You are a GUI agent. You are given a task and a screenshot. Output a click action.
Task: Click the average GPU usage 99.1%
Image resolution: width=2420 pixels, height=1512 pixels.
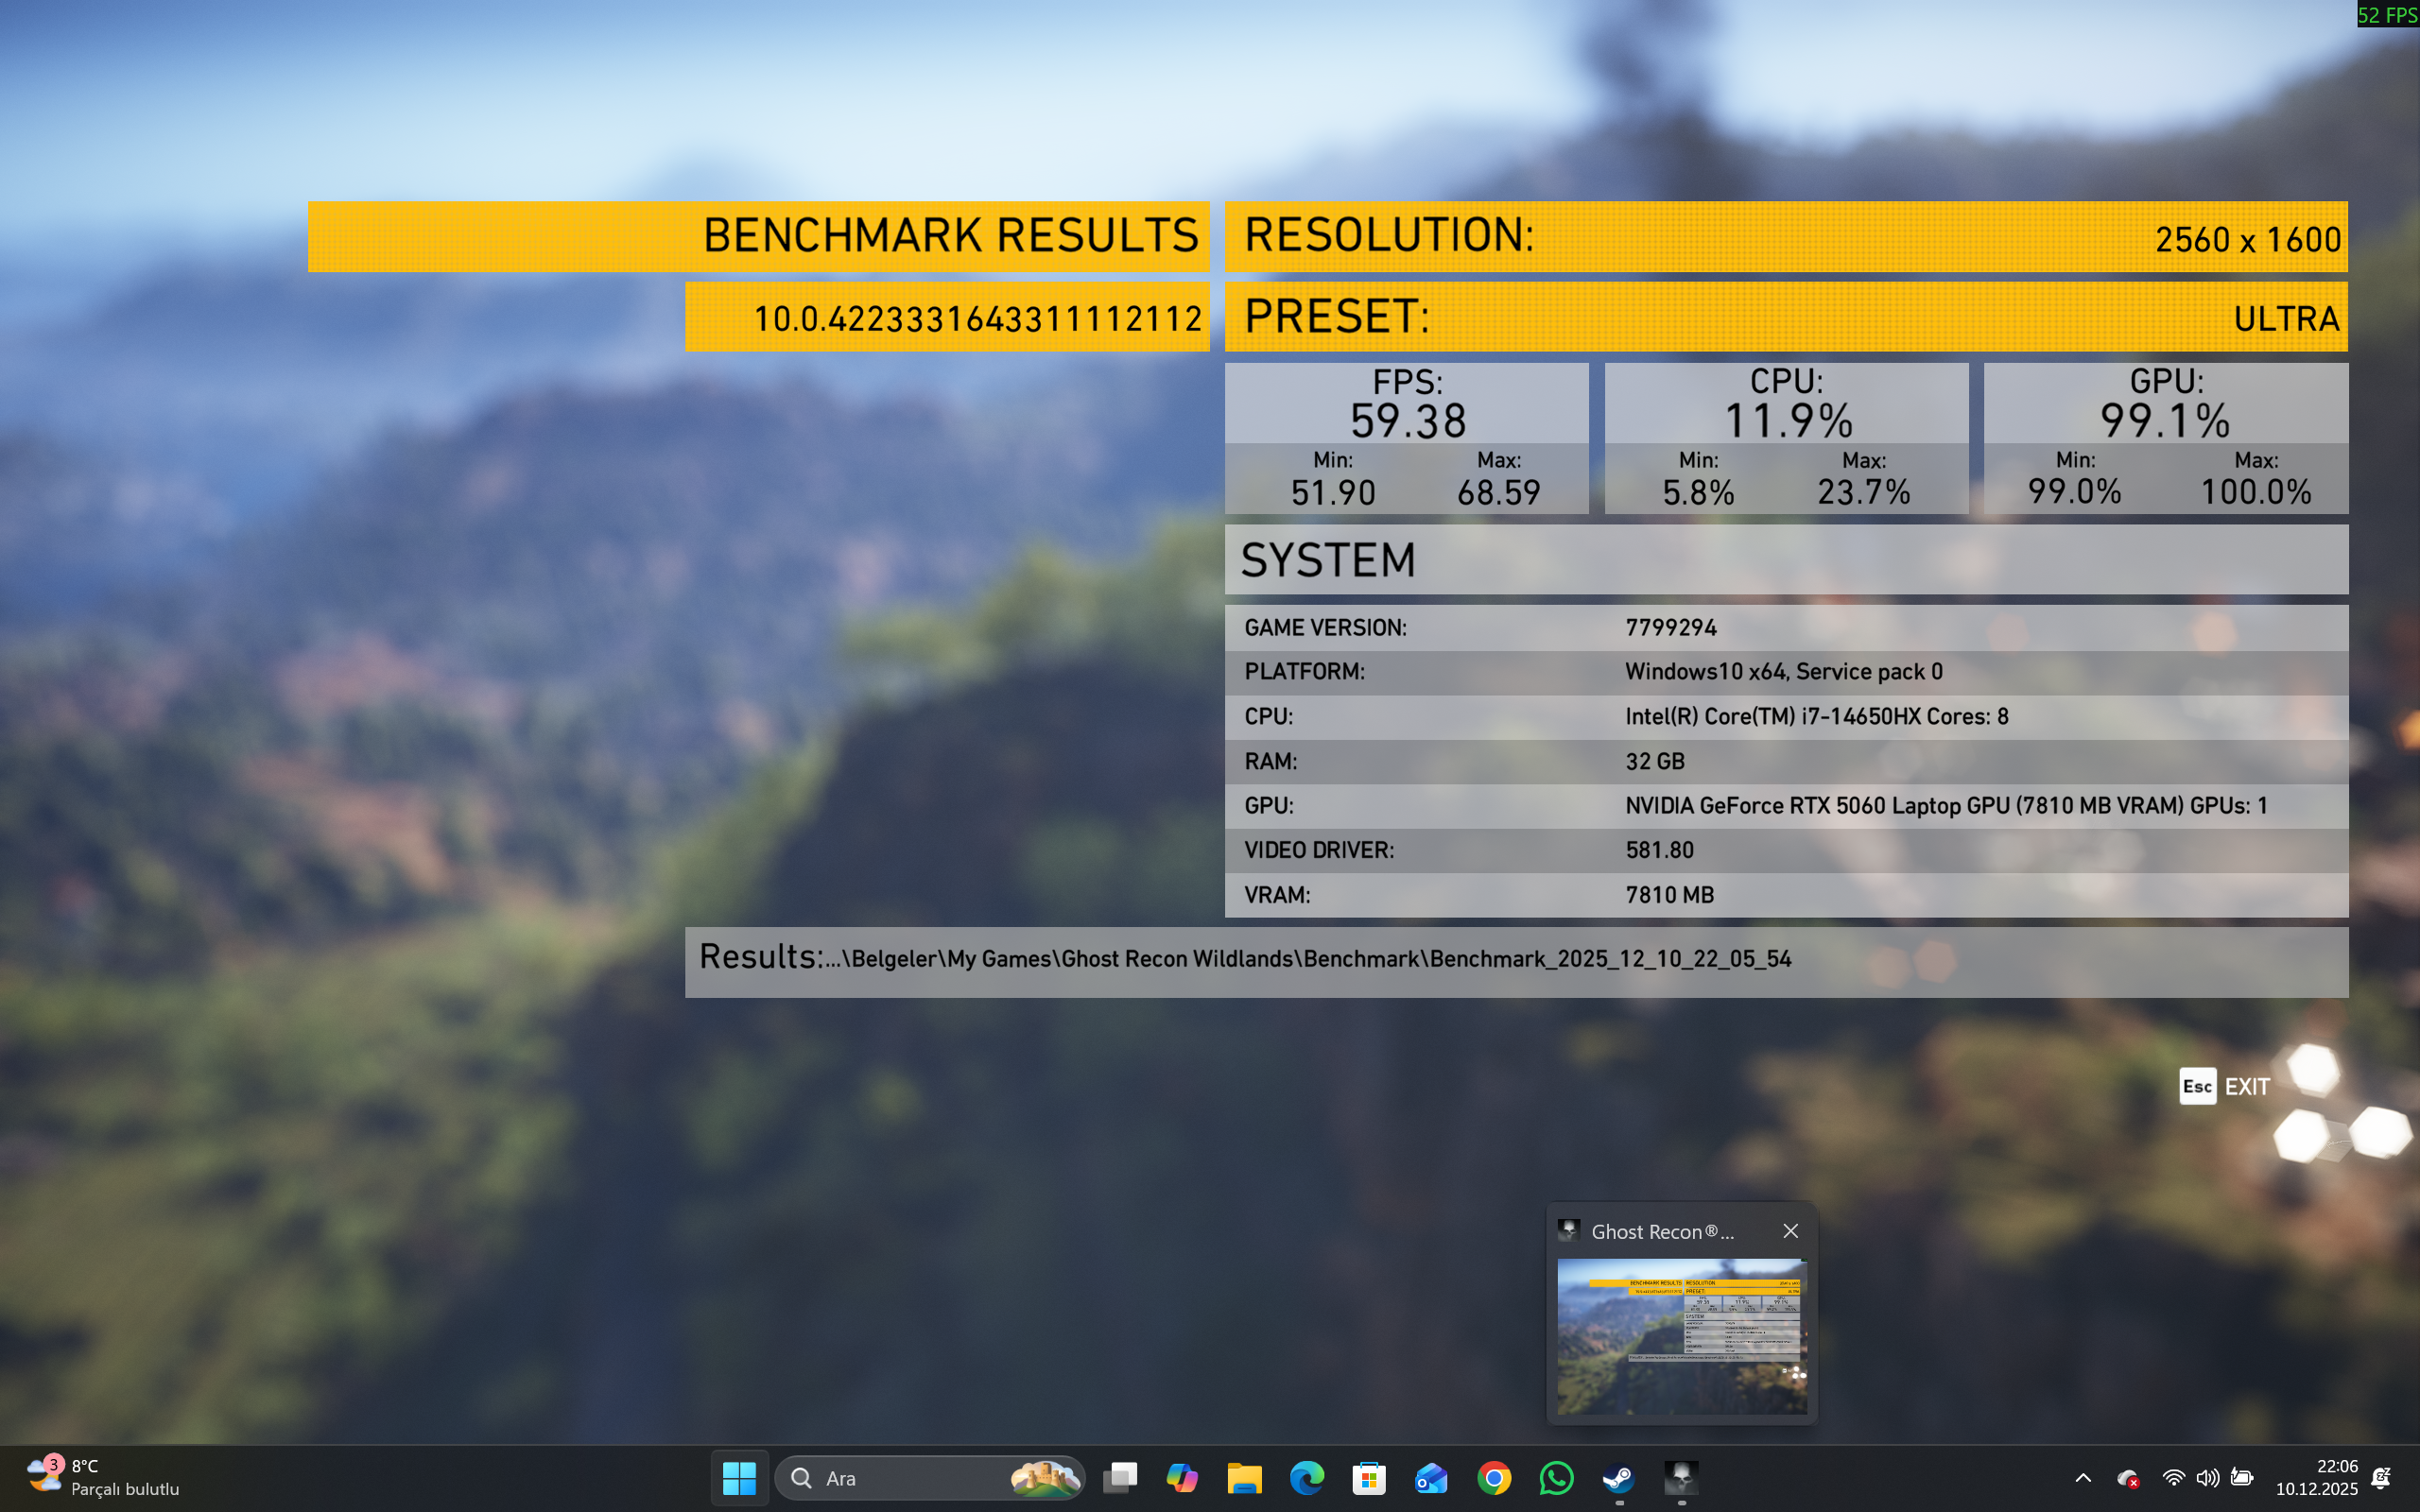click(2165, 421)
